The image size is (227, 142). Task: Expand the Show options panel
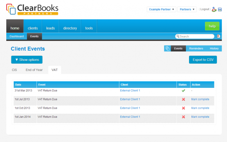27,60
